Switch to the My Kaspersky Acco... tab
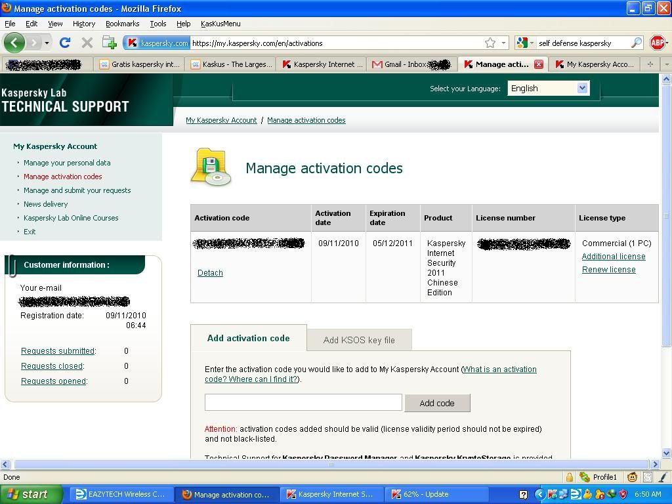The image size is (672, 504). (594, 64)
